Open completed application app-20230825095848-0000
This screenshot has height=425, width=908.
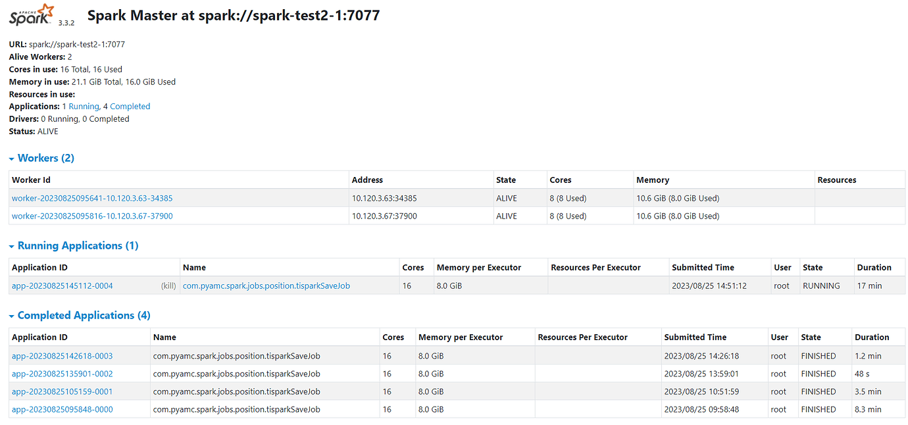63,409
